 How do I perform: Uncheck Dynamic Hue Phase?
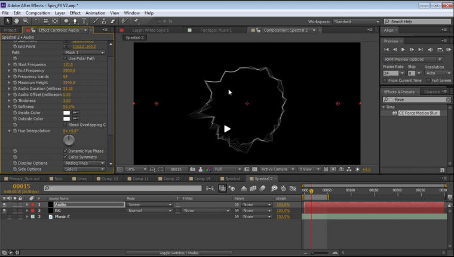click(x=65, y=151)
